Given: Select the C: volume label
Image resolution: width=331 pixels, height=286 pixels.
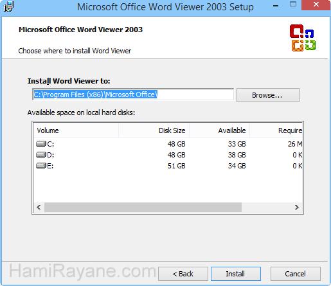Looking at the screenshot, I should point(51,144).
